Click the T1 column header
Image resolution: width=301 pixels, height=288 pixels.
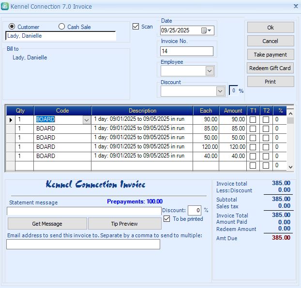(x=253, y=111)
